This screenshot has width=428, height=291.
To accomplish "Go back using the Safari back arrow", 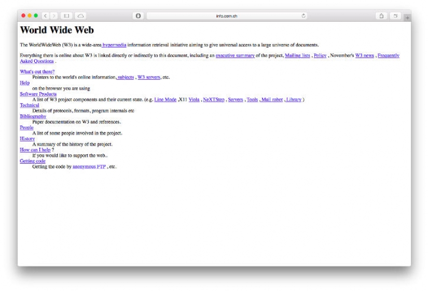I will pos(45,16).
